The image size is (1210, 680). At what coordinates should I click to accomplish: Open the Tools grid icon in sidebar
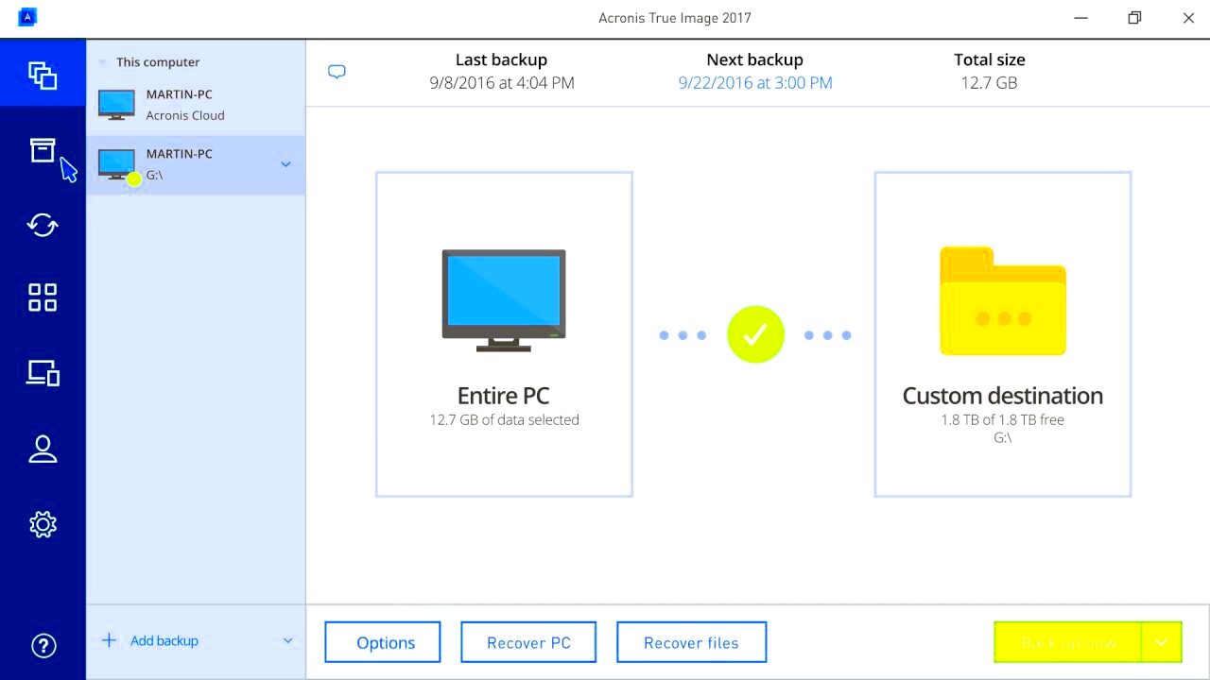point(43,297)
